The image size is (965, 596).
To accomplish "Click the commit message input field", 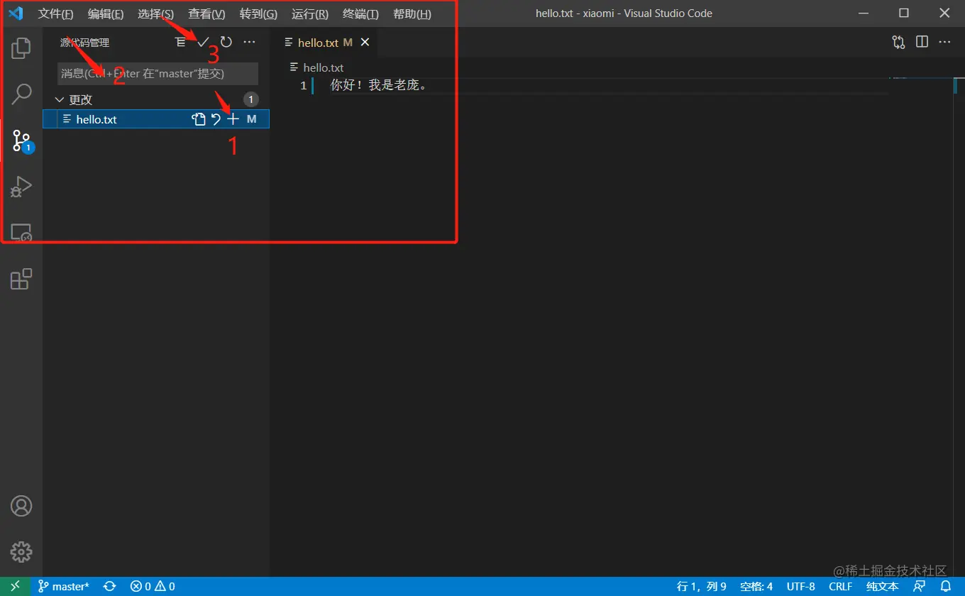I will coord(158,74).
